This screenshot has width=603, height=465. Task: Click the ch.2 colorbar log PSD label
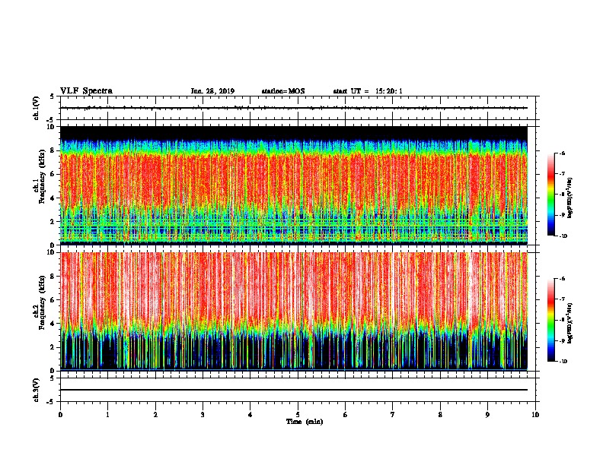(x=570, y=324)
